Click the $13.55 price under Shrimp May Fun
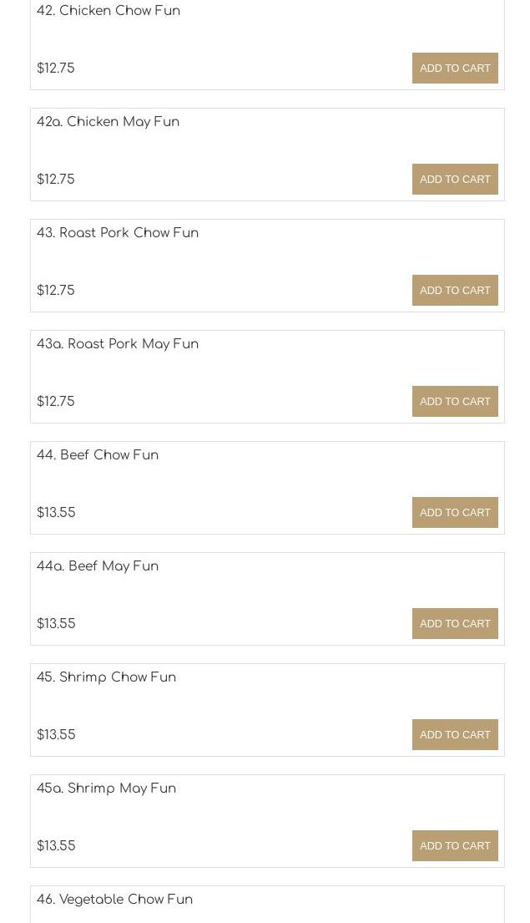Screen dimensions: 530x923 pos(56,846)
